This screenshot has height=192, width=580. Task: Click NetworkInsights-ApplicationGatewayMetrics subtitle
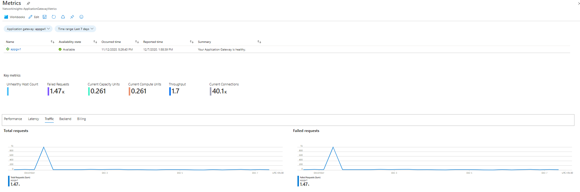[x=29, y=9]
